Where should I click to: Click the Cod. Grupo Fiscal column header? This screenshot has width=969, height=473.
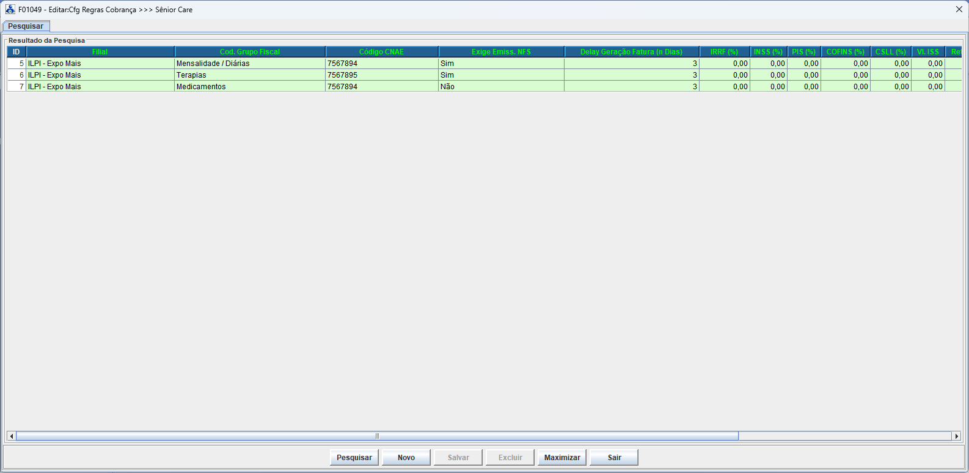point(250,52)
